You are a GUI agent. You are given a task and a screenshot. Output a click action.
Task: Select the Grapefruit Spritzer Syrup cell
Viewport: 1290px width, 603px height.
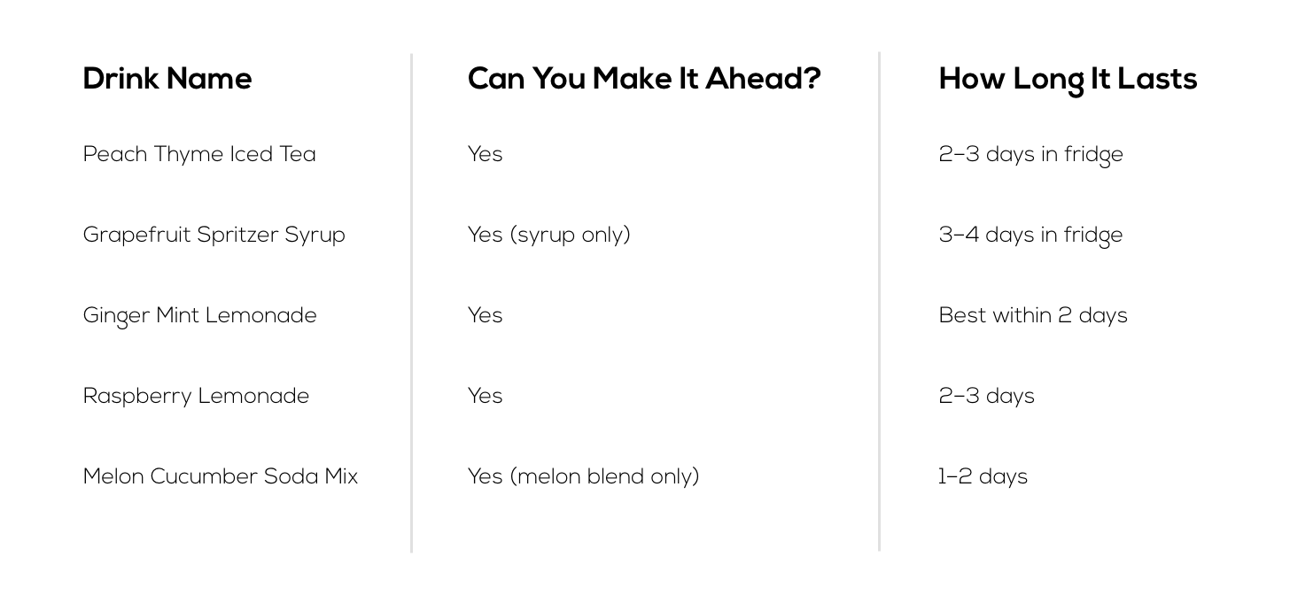214,236
